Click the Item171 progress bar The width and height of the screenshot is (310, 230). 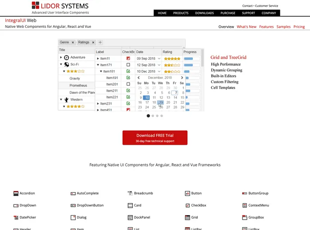(x=191, y=65)
